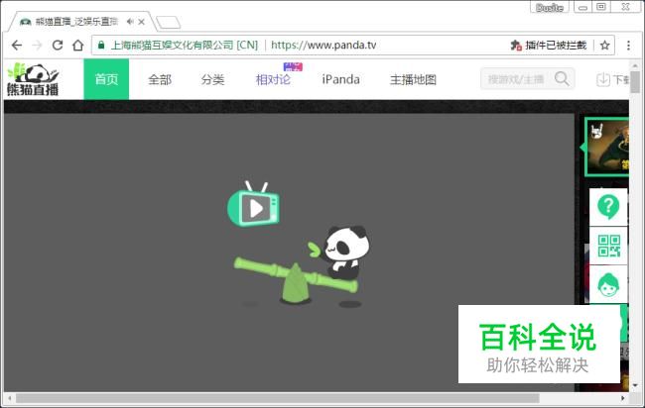The height and width of the screenshot is (408, 645).
Task: Click the browser forward arrow
Action: pyautogui.click(x=37, y=46)
